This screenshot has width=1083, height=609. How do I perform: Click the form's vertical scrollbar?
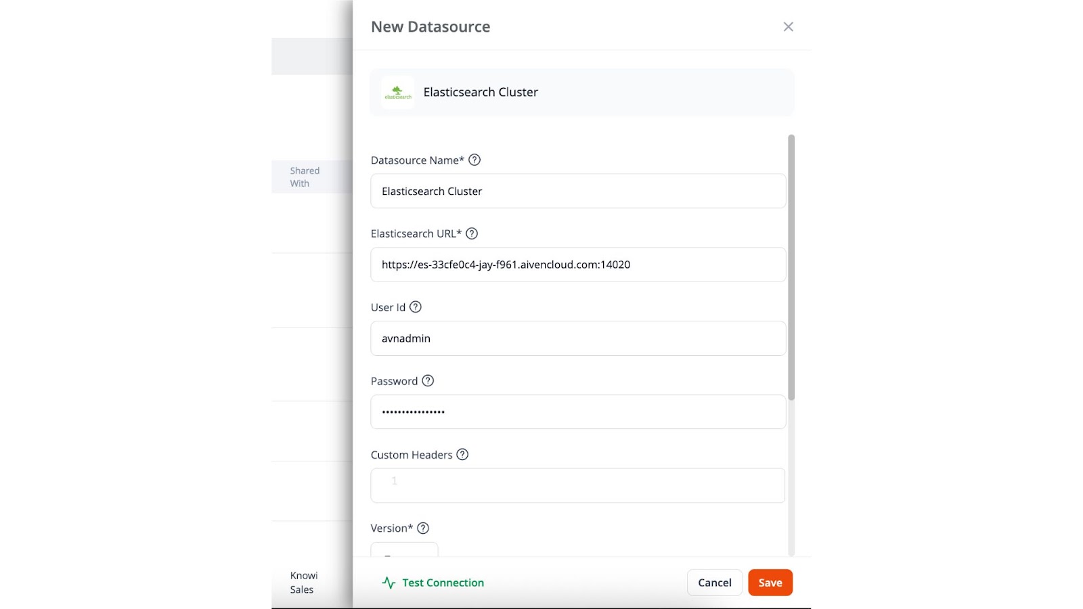coord(791,267)
